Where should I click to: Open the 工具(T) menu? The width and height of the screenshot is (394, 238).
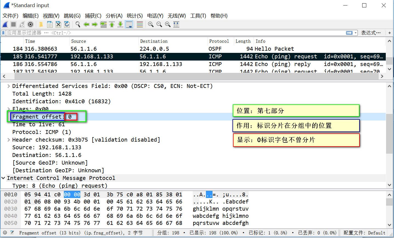(198, 16)
